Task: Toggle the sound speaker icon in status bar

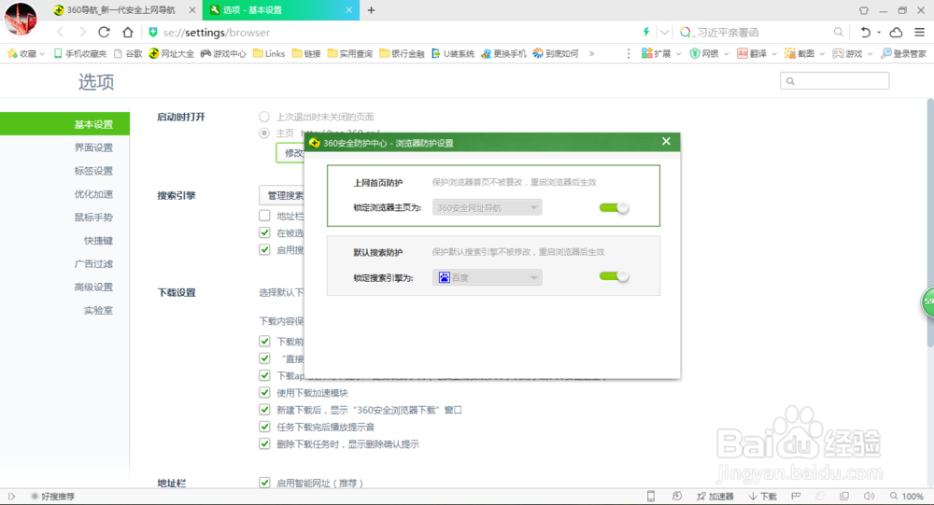Action: [x=869, y=496]
